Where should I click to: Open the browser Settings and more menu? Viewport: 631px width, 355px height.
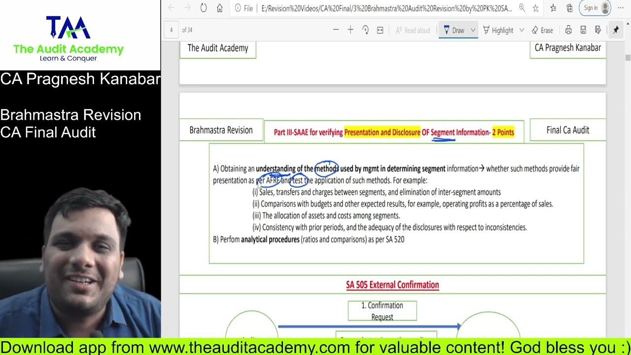[x=621, y=8]
